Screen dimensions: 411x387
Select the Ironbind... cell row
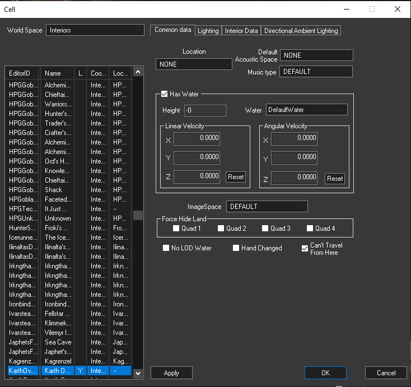pyautogui.click(x=69, y=304)
